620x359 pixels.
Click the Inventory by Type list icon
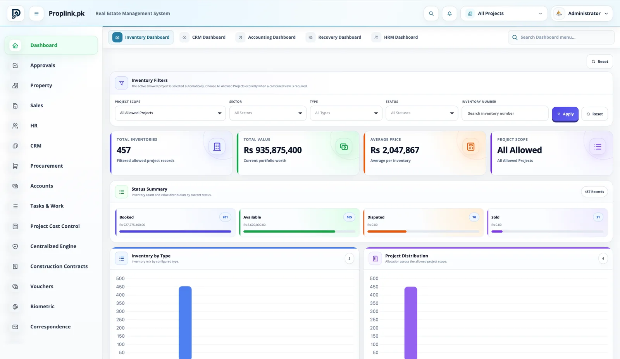point(122,258)
